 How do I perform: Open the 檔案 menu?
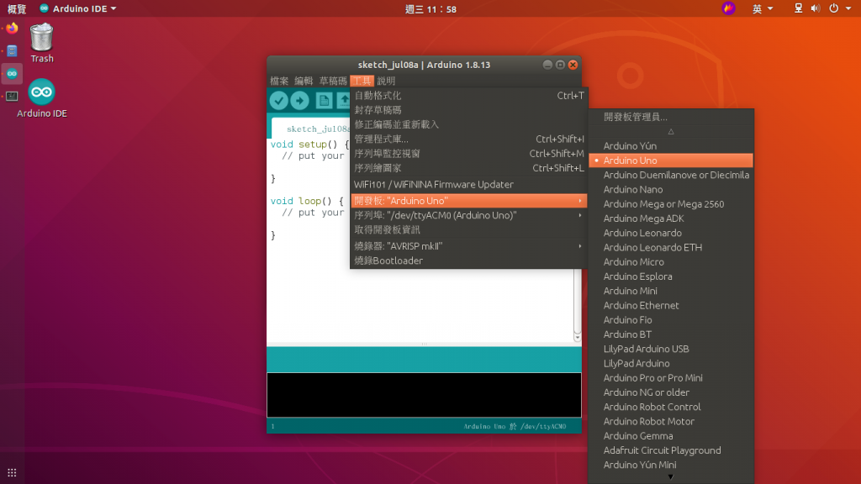(x=279, y=81)
